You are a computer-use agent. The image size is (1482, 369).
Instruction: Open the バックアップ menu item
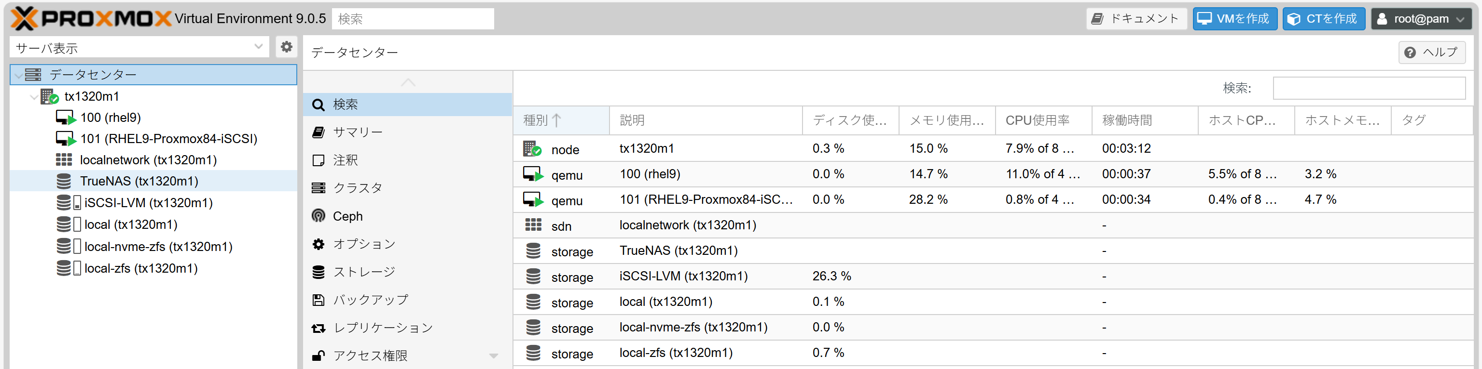click(371, 300)
